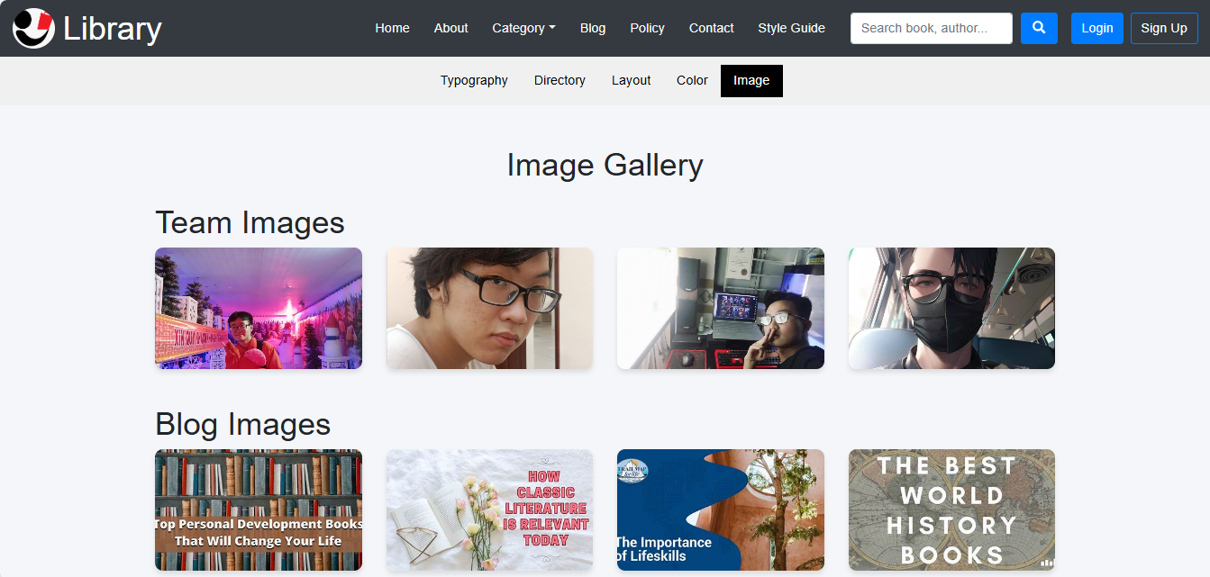Go to the Home page
This screenshot has height=577, width=1210.
coord(392,28)
